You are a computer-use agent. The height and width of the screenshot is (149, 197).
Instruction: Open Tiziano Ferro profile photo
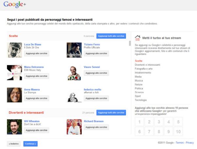coord(74,50)
